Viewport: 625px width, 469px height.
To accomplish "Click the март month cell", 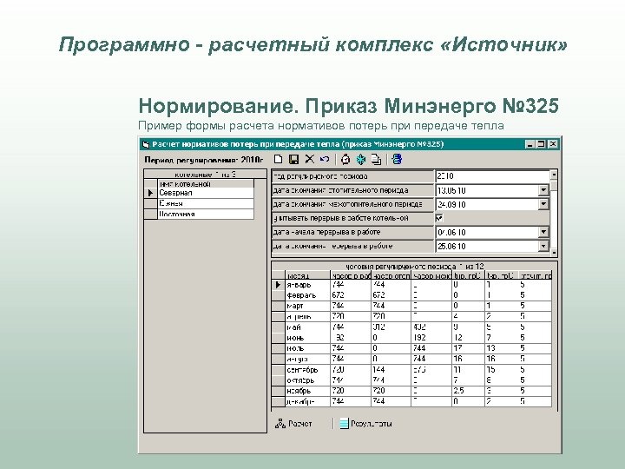I will [307, 306].
